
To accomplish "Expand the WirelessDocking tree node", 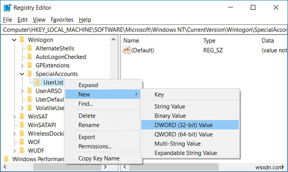I will coord(14,133).
